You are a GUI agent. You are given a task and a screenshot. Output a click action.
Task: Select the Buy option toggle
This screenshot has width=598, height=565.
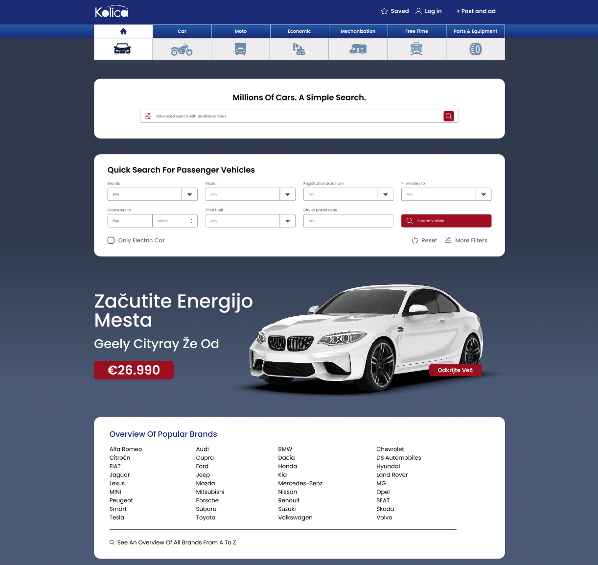(130, 221)
